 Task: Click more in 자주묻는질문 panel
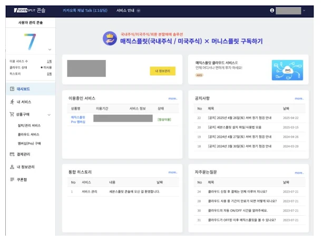pyautogui.click(x=299, y=173)
